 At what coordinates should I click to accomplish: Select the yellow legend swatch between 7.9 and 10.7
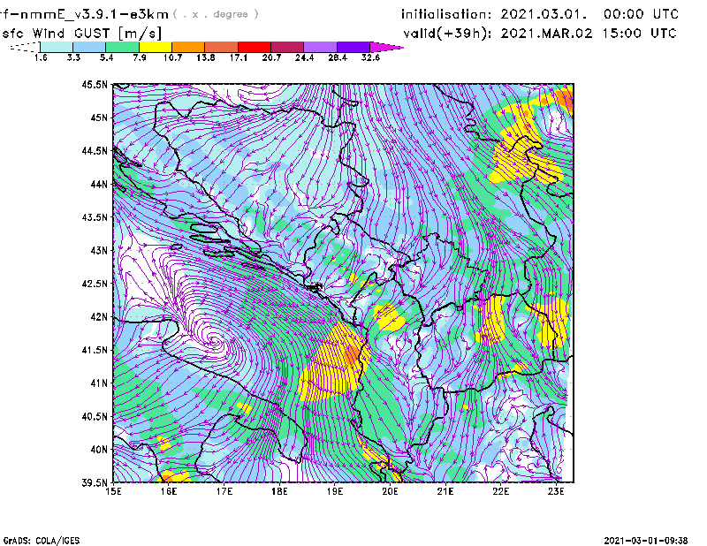point(156,47)
